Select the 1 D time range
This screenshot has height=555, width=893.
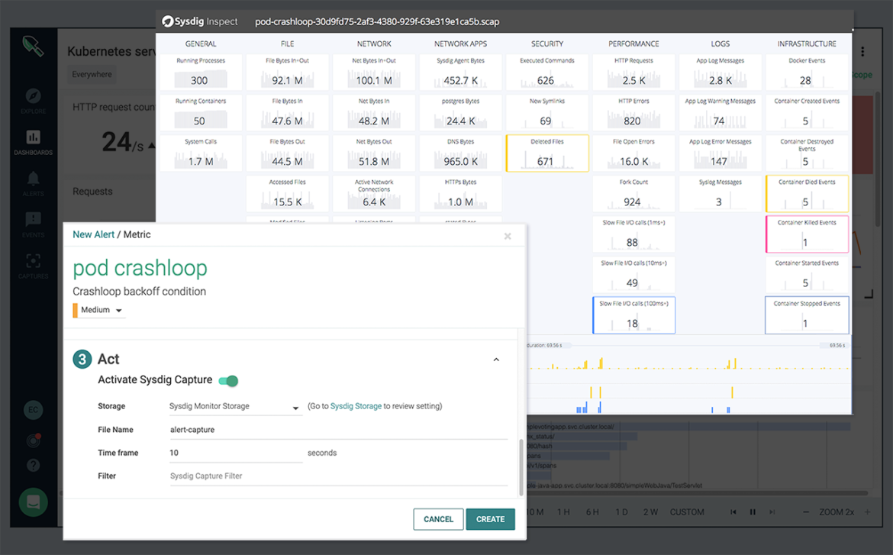pyautogui.click(x=621, y=511)
